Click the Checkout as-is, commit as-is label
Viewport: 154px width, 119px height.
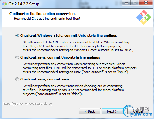pyautogui.click(x=45, y=79)
